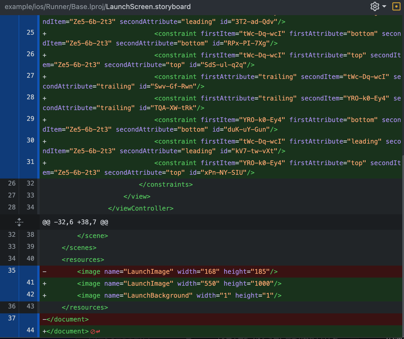Select the added constraint line with id RPx-PI-7Xg
The height and width of the screenshot is (339, 404).
[x=204, y=38]
